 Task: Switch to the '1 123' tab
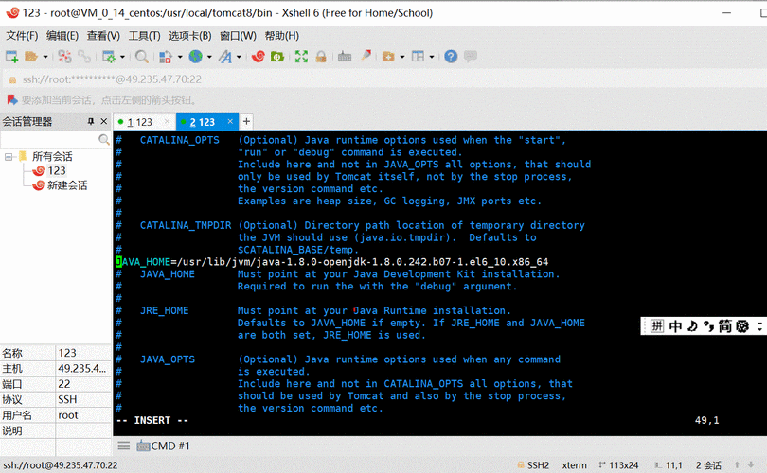(x=139, y=122)
